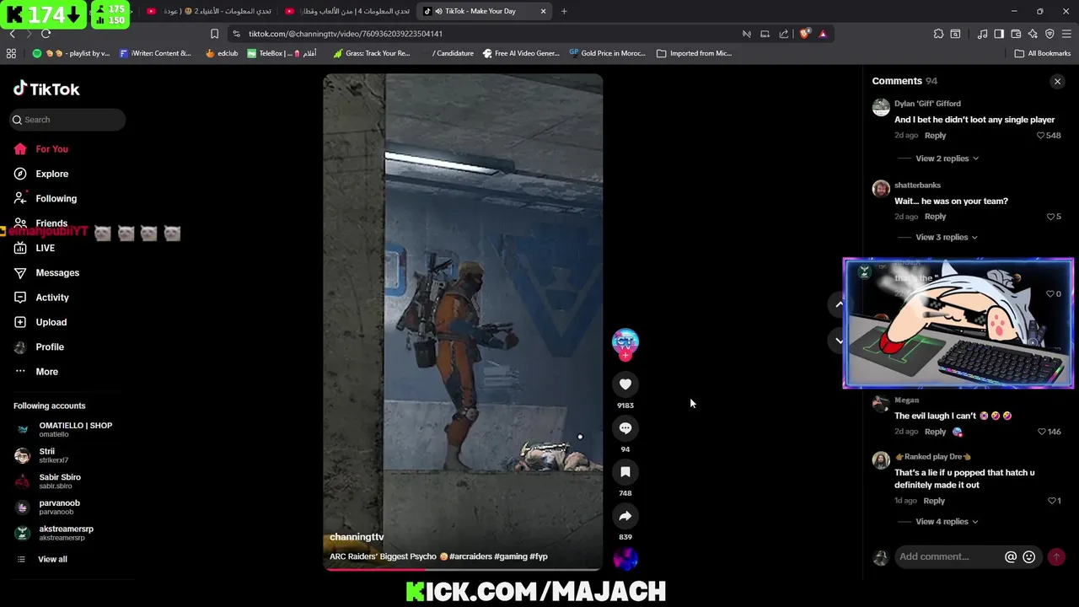Expand View 2 replies
The height and width of the screenshot is (607, 1079).
(947, 158)
